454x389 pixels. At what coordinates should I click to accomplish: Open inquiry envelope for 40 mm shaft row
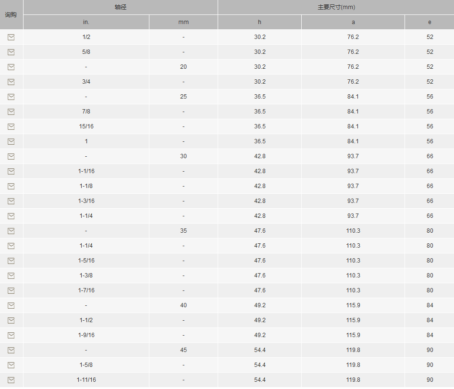(11, 305)
